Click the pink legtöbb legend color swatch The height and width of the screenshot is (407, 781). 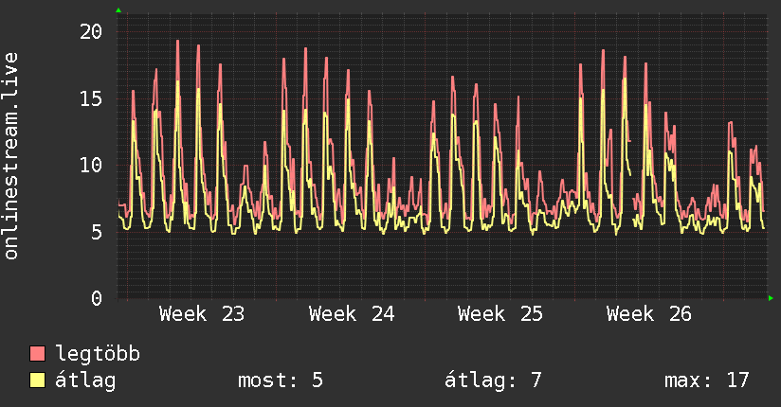coord(37,353)
